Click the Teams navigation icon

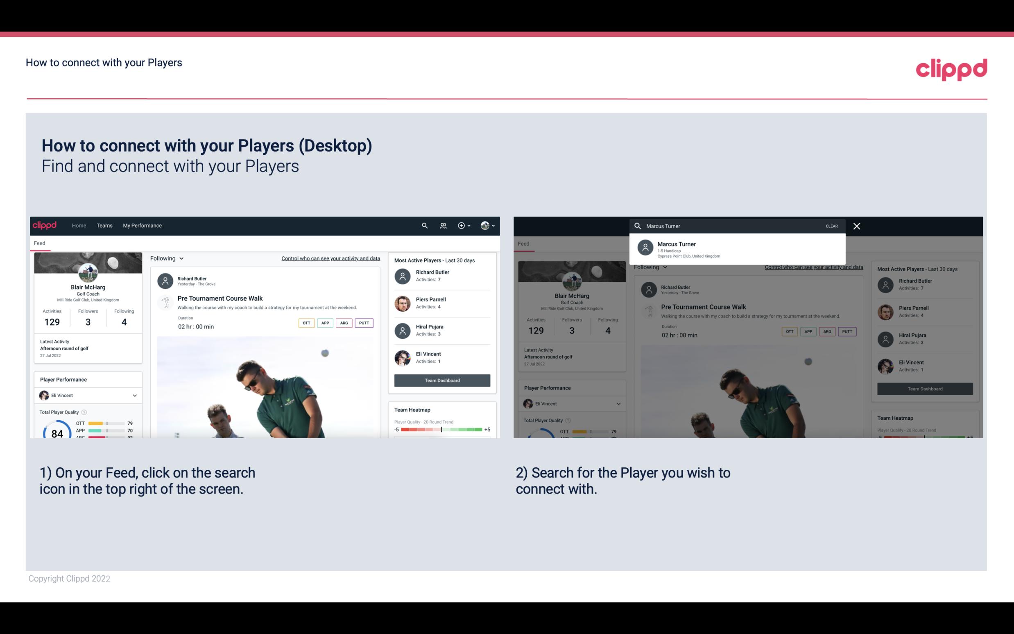pyautogui.click(x=104, y=225)
